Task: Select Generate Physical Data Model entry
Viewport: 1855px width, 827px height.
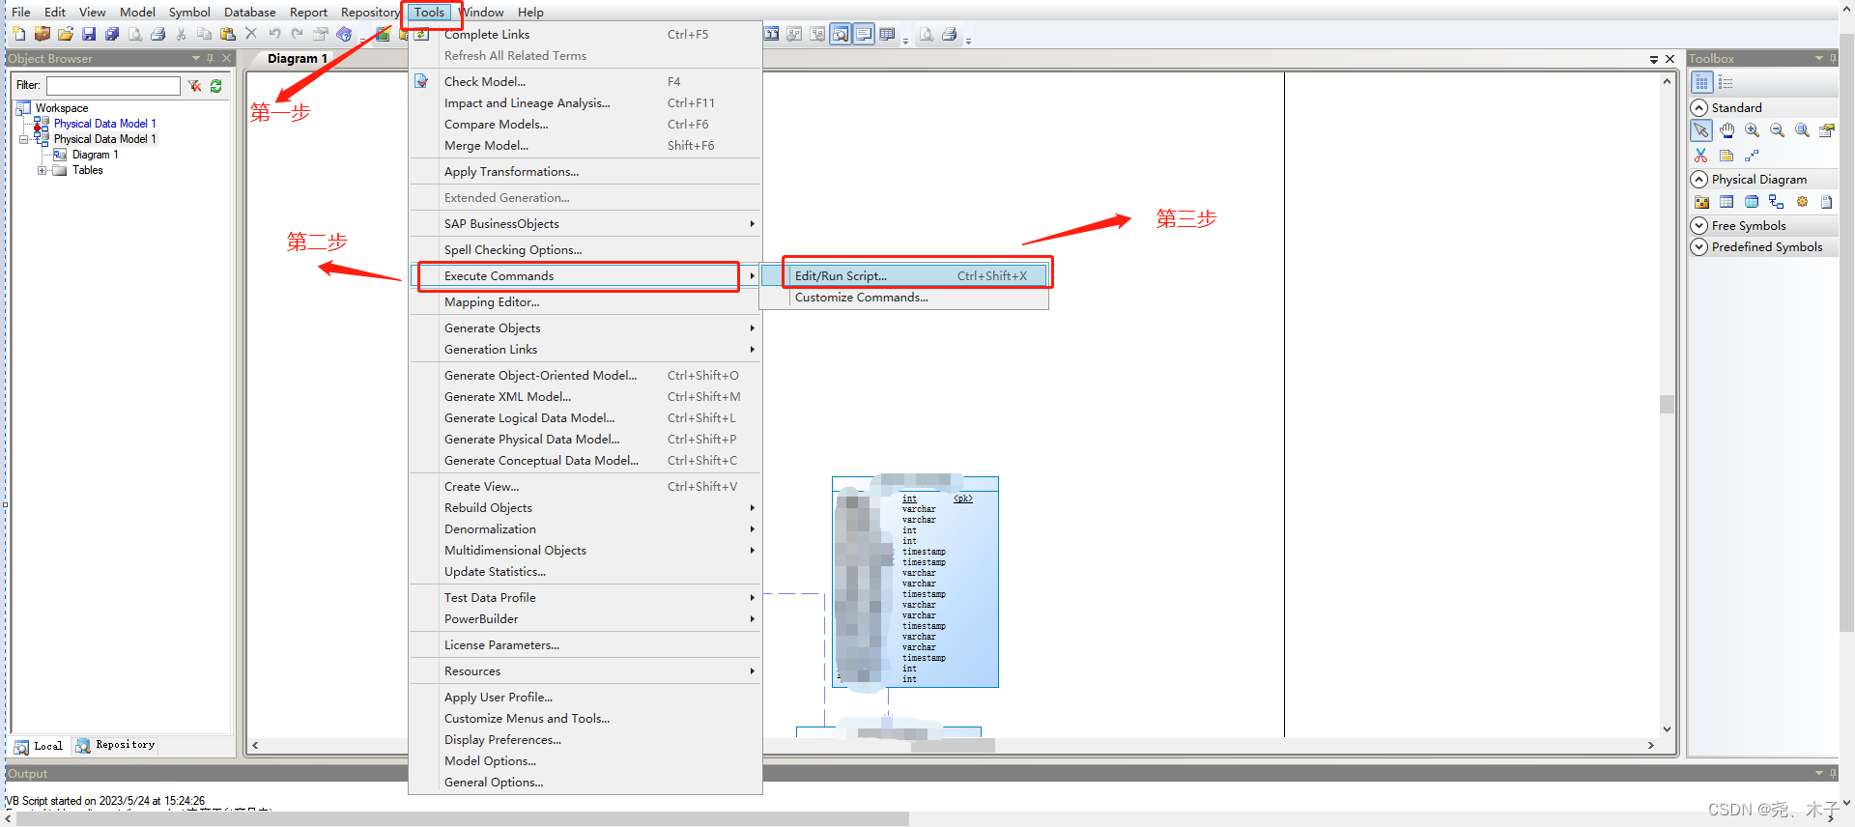Action: click(x=585, y=440)
